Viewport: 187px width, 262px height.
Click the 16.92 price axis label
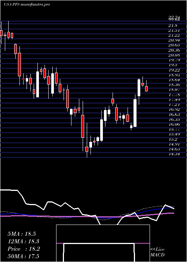coord(174,109)
